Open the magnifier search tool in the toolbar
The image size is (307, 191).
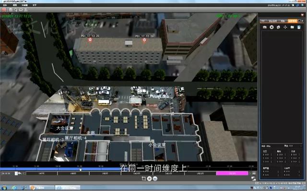[16, 10]
